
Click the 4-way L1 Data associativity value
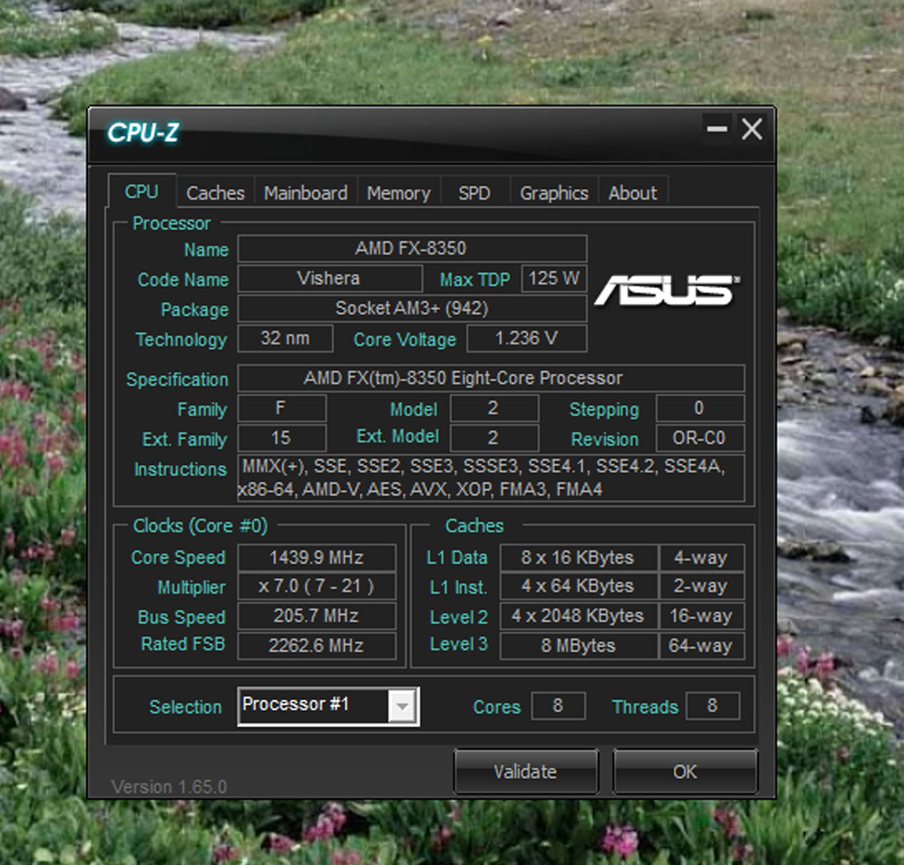click(702, 557)
